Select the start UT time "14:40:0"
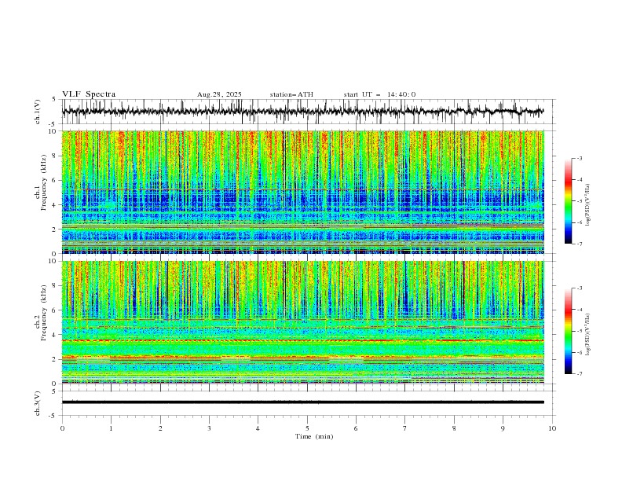The image size is (622, 481). click(402, 94)
